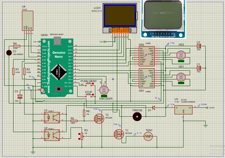The height and width of the screenshot is (158, 225).
Task: Toggle the PUSK/MENY button latch red dot
Action: click(x=93, y=83)
